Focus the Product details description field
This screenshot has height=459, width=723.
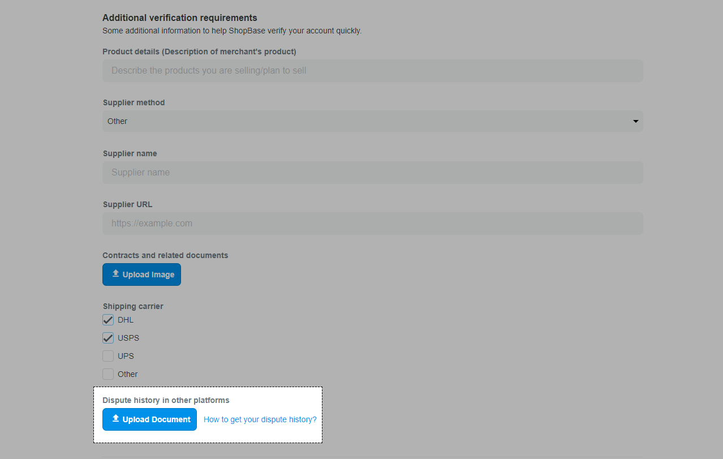(x=372, y=71)
